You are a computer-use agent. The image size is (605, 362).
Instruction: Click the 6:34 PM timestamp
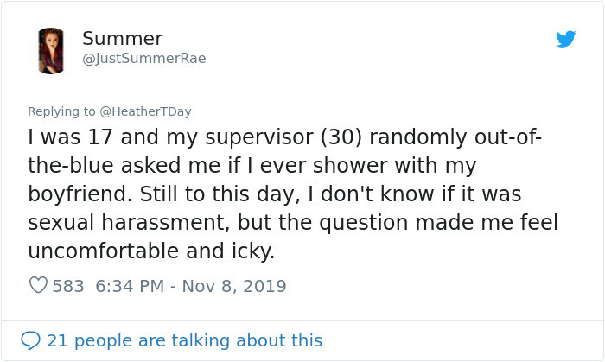pos(128,286)
